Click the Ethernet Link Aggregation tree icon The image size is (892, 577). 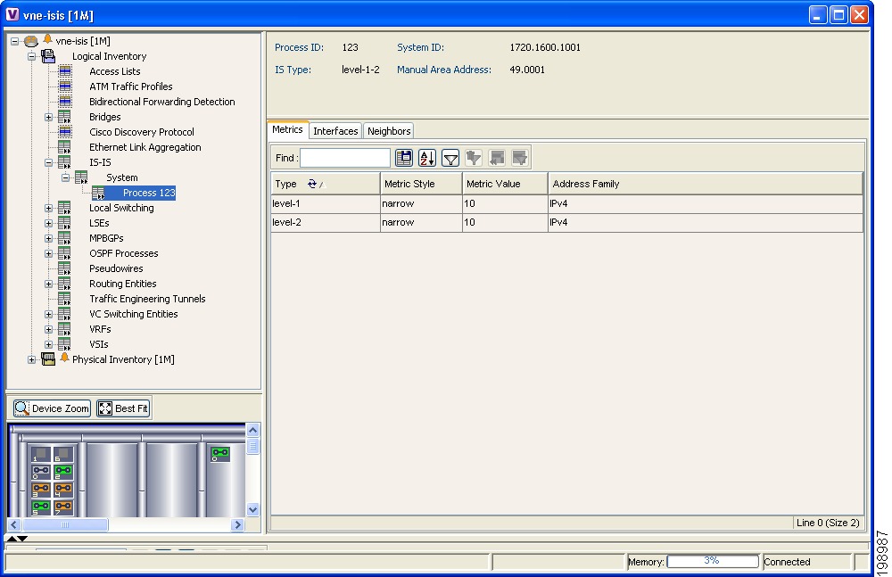point(65,147)
